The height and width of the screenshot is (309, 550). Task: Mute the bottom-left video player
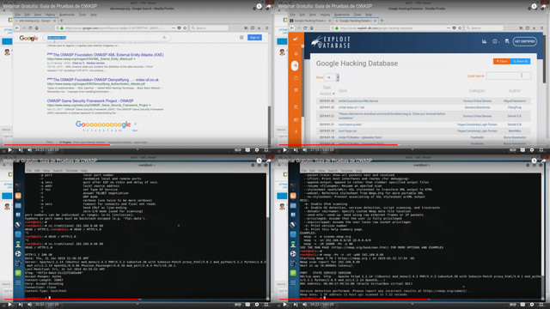30,305
